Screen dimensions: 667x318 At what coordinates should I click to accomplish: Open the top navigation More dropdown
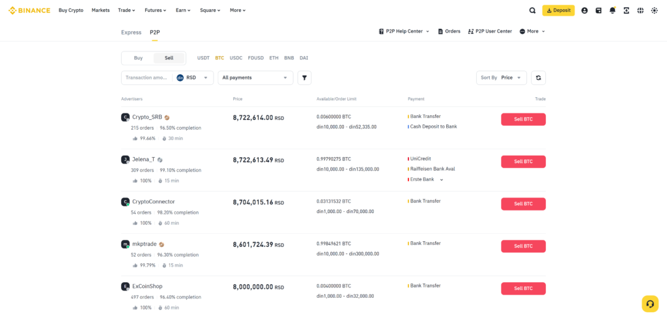238,10
